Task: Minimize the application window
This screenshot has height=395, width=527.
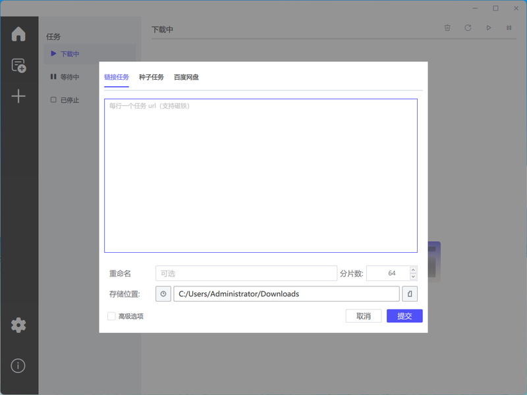Action: tap(475, 9)
